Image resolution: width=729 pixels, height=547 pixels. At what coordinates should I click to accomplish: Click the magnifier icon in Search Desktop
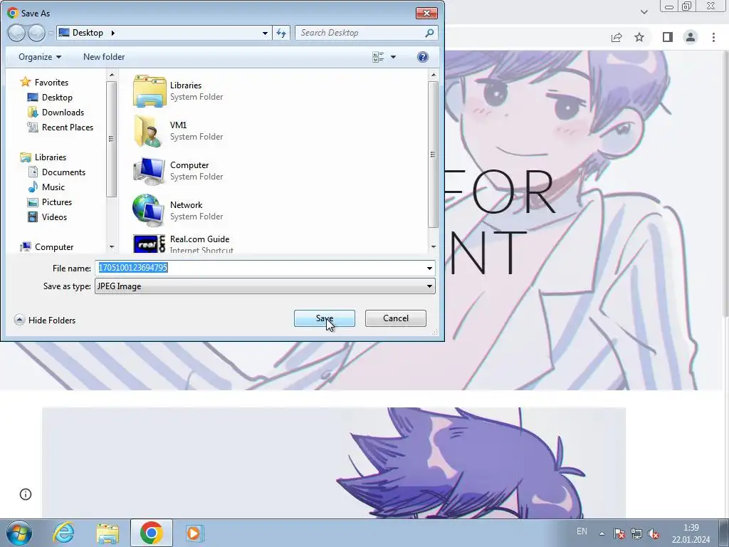tap(429, 33)
